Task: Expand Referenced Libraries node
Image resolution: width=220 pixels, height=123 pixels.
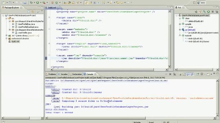Action: tap(7, 39)
